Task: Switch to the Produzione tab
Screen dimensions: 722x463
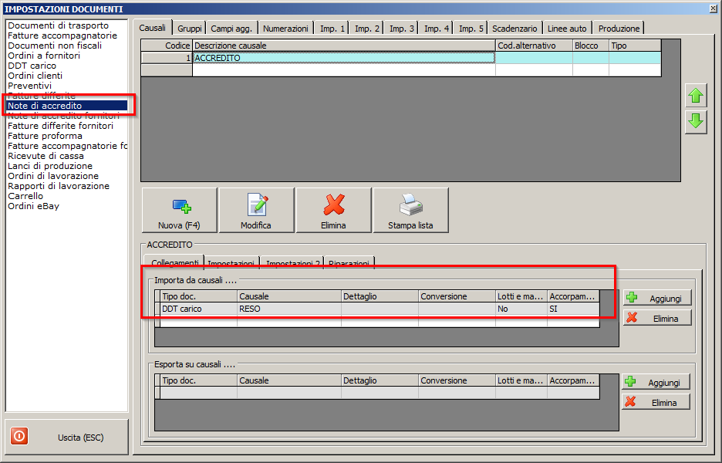Action: pos(619,28)
